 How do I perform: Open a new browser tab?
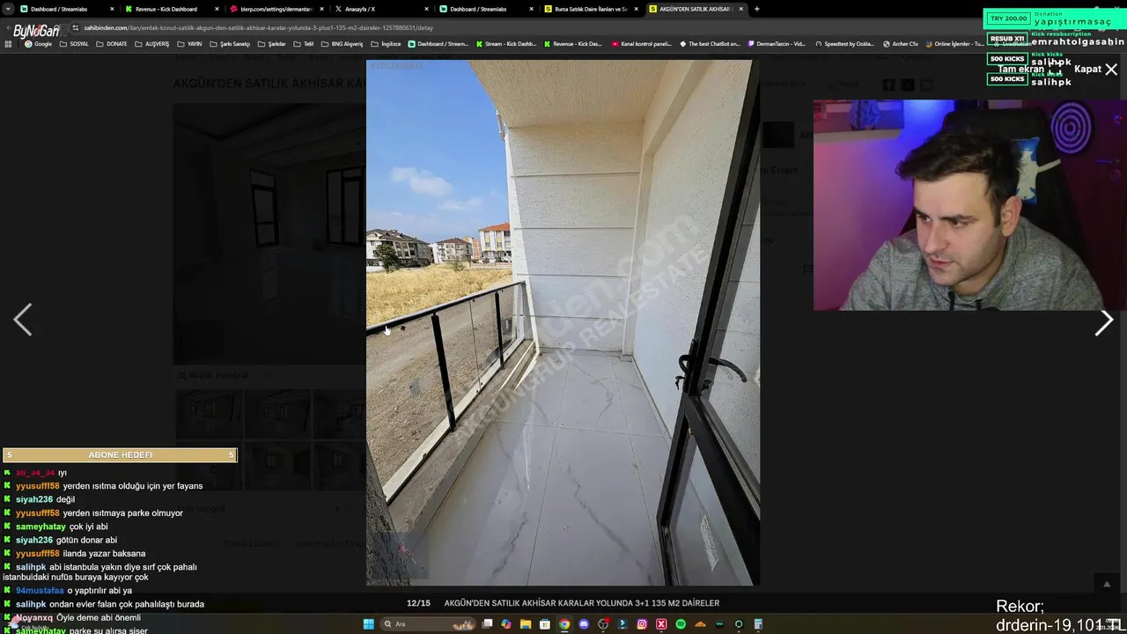(757, 9)
